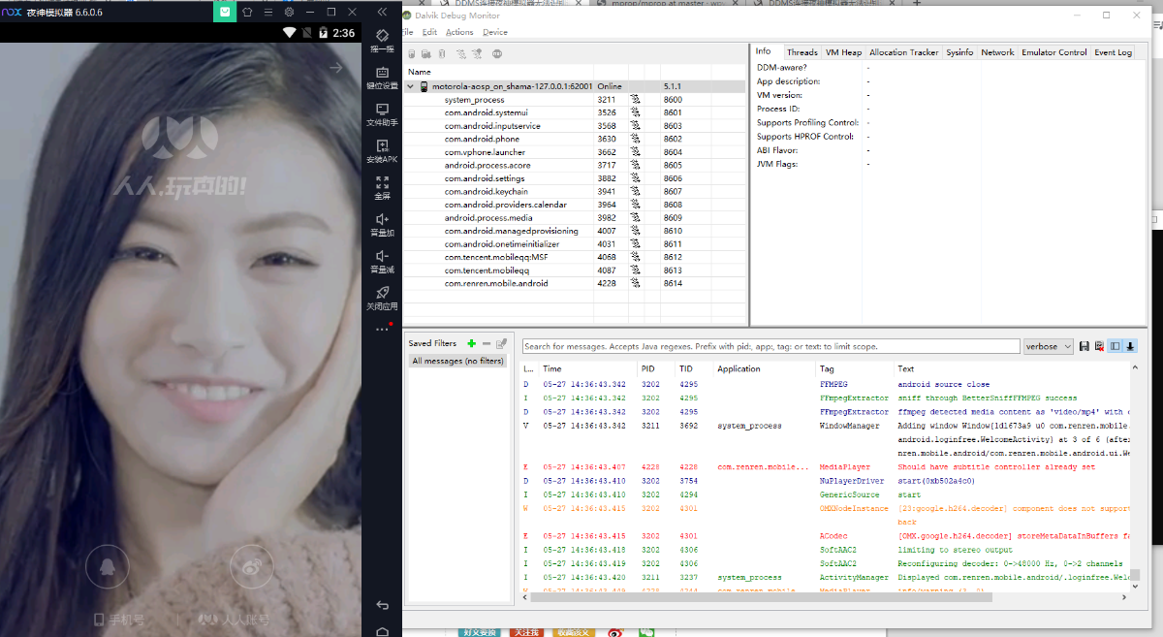
Task: Toggle the saved filters panel display
Action: (1115, 346)
